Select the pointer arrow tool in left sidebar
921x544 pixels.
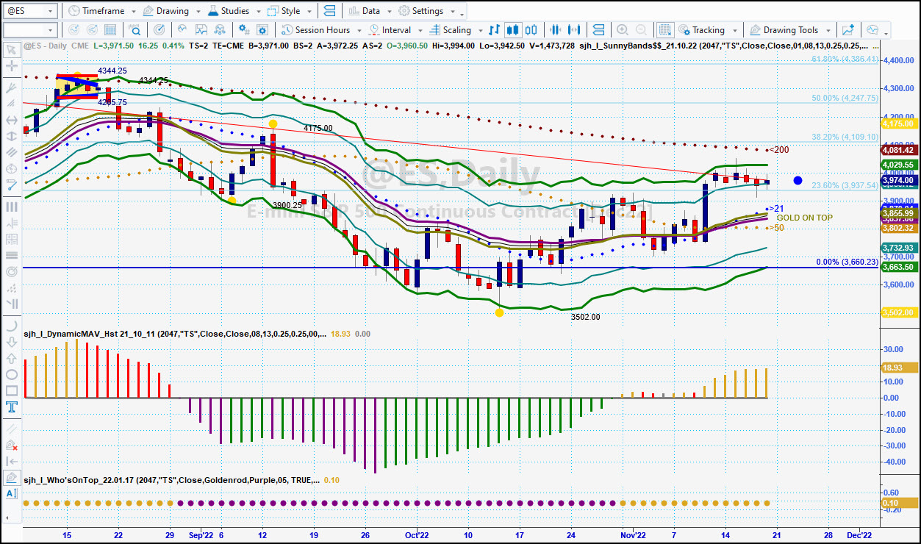coord(12,50)
